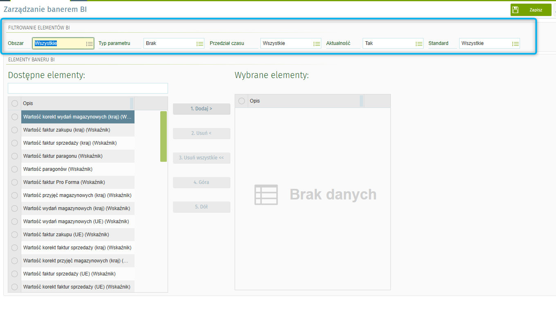
Task: Select all available elements header radio
Action: coord(15,103)
